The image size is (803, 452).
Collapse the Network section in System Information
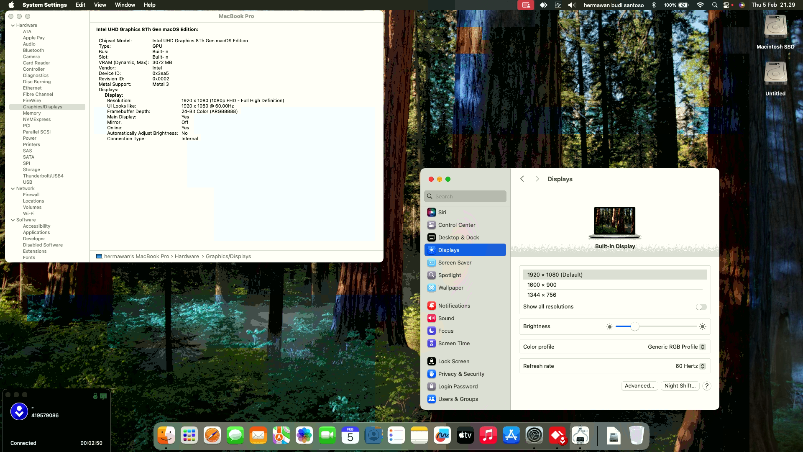13,188
